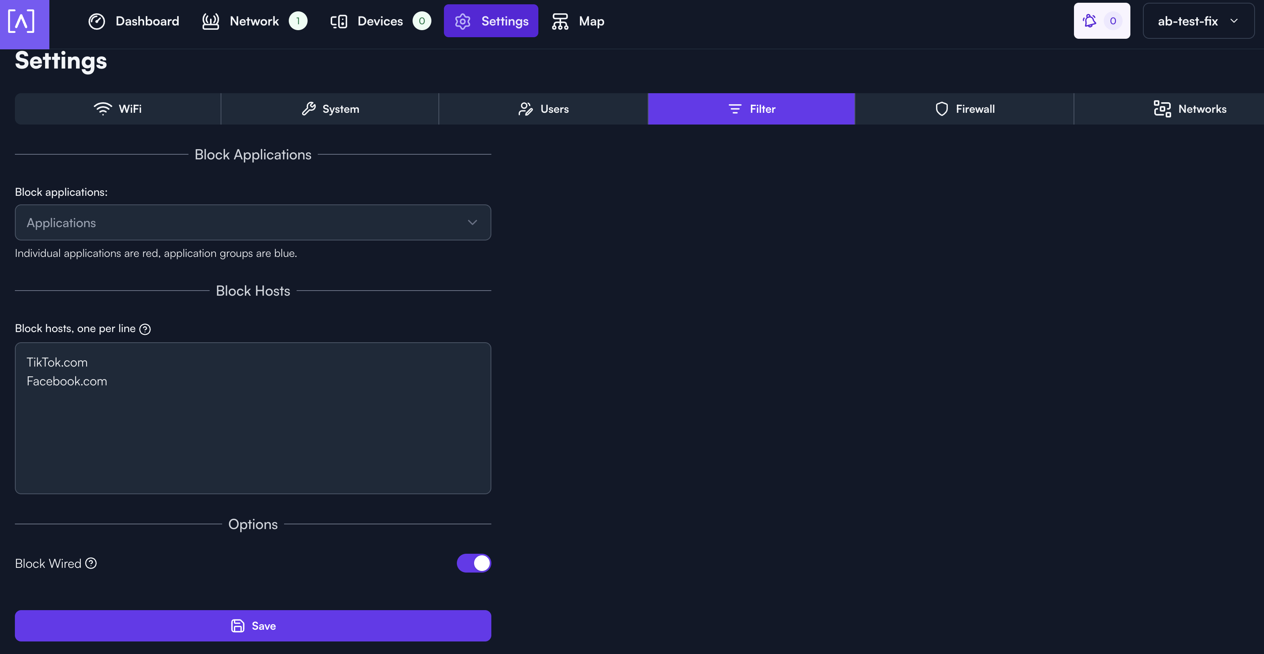This screenshot has height=654, width=1264.
Task: Switch to the WiFi tab
Action: tap(118, 109)
